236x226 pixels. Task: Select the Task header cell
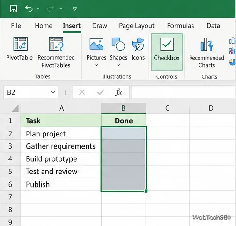pyautogui.click(x=61, y=121)
